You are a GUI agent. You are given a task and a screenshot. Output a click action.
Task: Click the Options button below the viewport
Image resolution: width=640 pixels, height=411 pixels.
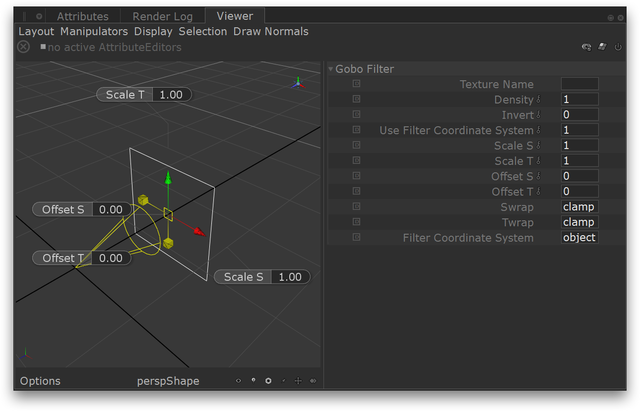click(40, 381)
